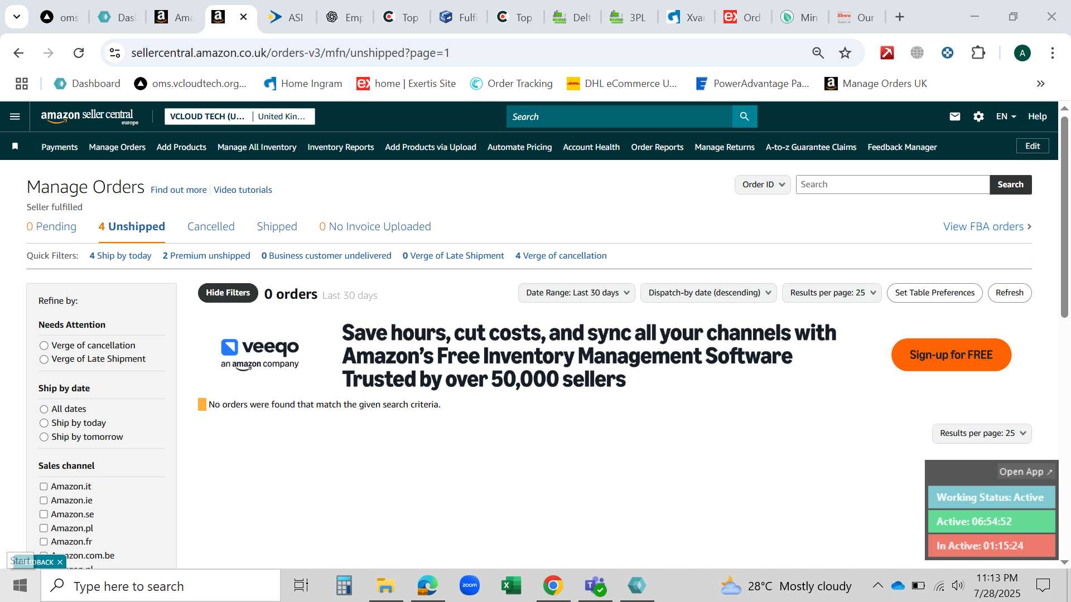This screenshot has width=1071, height=602.
Task: Select All dates radio button
Action: click(x=44, y=409)
